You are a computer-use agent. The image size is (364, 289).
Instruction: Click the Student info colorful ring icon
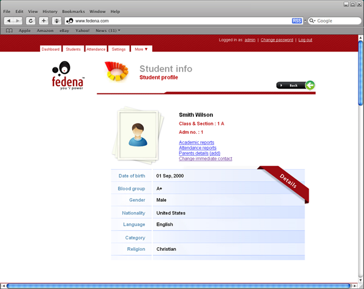tap(116, 71)
